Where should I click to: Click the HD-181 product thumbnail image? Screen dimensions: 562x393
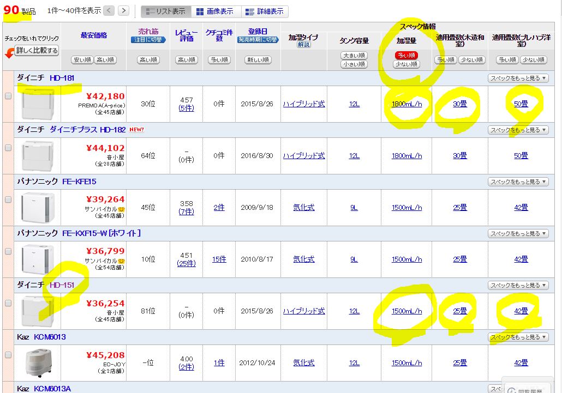pyautogui.click(x=38, y=104)
